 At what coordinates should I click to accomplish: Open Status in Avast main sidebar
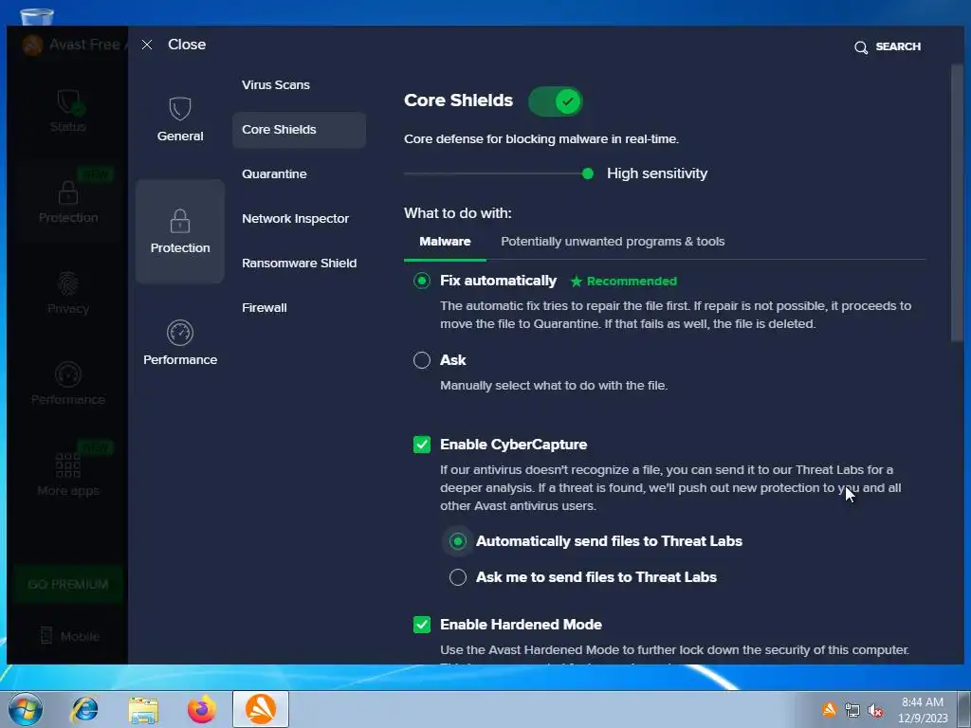[68, 112]
